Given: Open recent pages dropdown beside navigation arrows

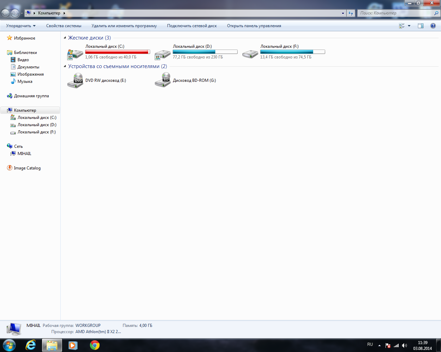Looking at the screenshot, I should pos(22,13).
